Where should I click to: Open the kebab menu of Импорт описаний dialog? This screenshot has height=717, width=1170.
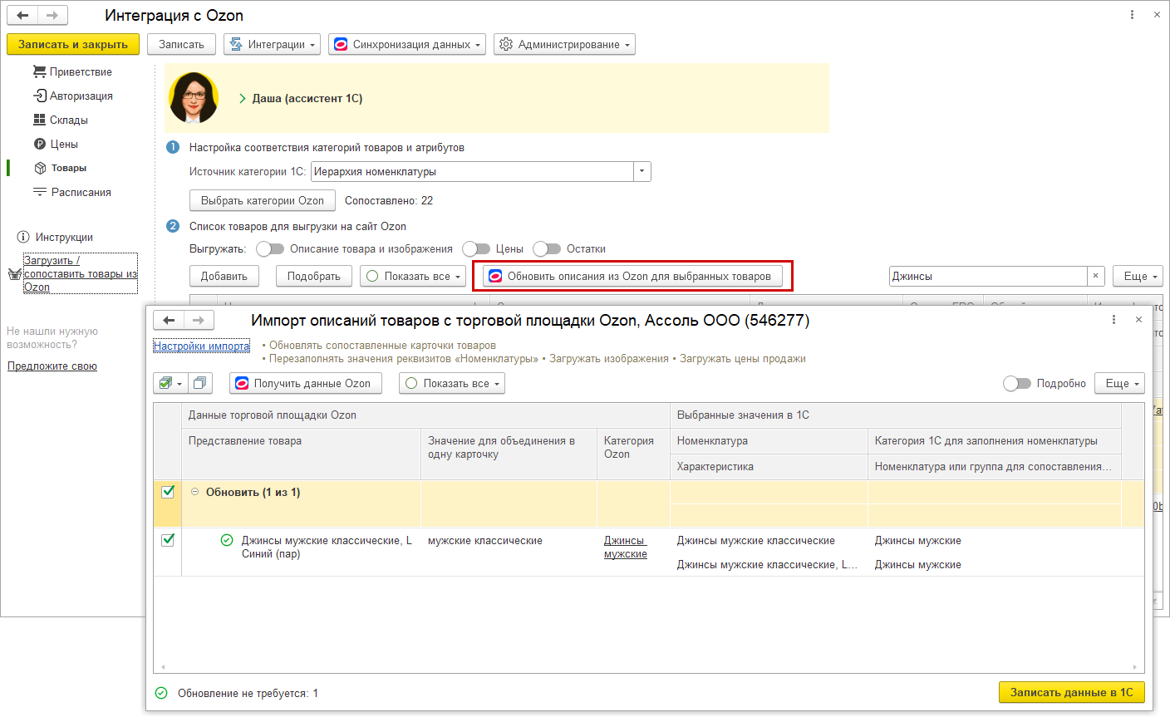(1113, 320)
